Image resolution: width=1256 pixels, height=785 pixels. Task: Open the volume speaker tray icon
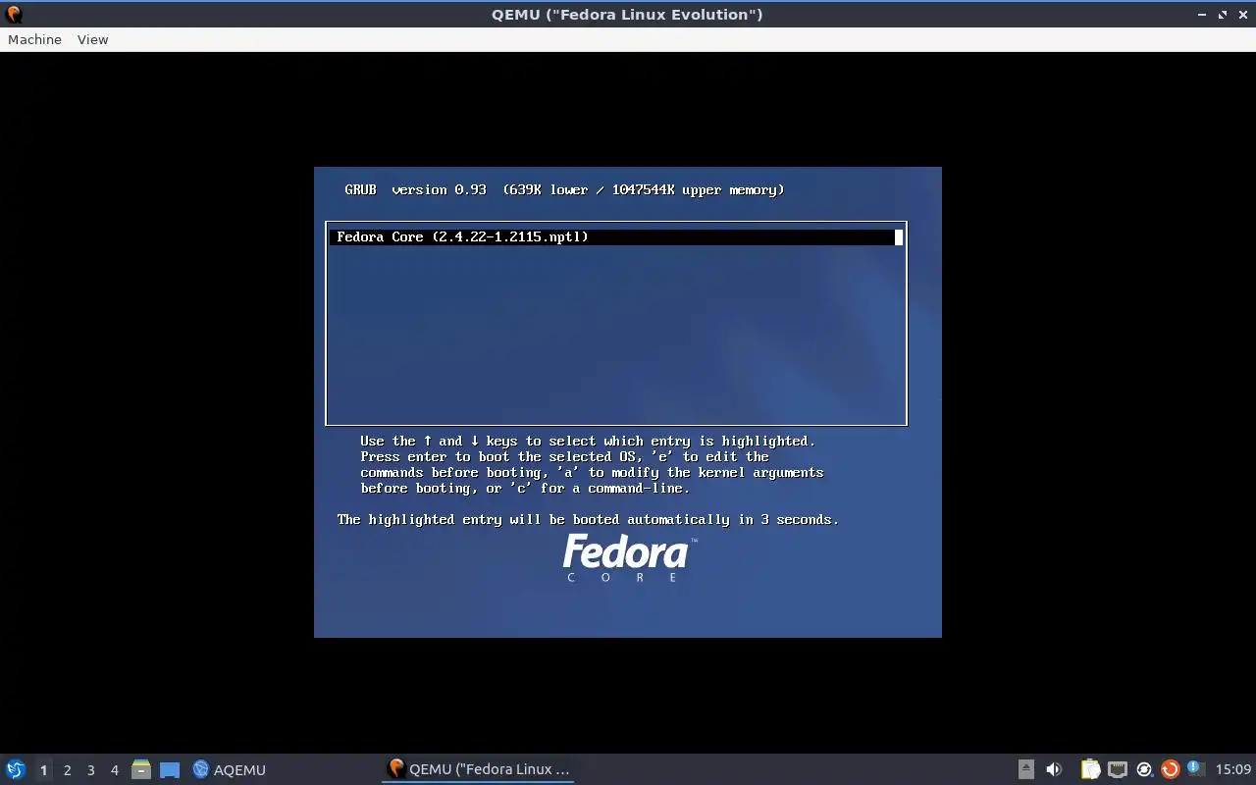1054,769
